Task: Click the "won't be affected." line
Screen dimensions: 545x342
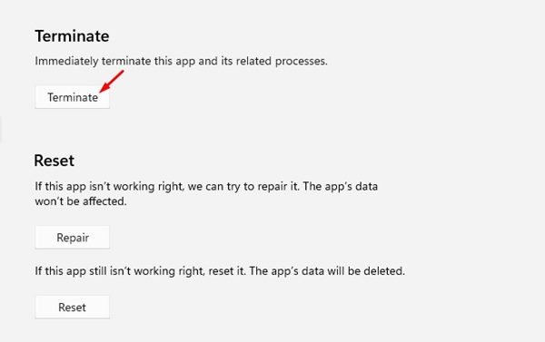Action: click(x=81, y=201)
